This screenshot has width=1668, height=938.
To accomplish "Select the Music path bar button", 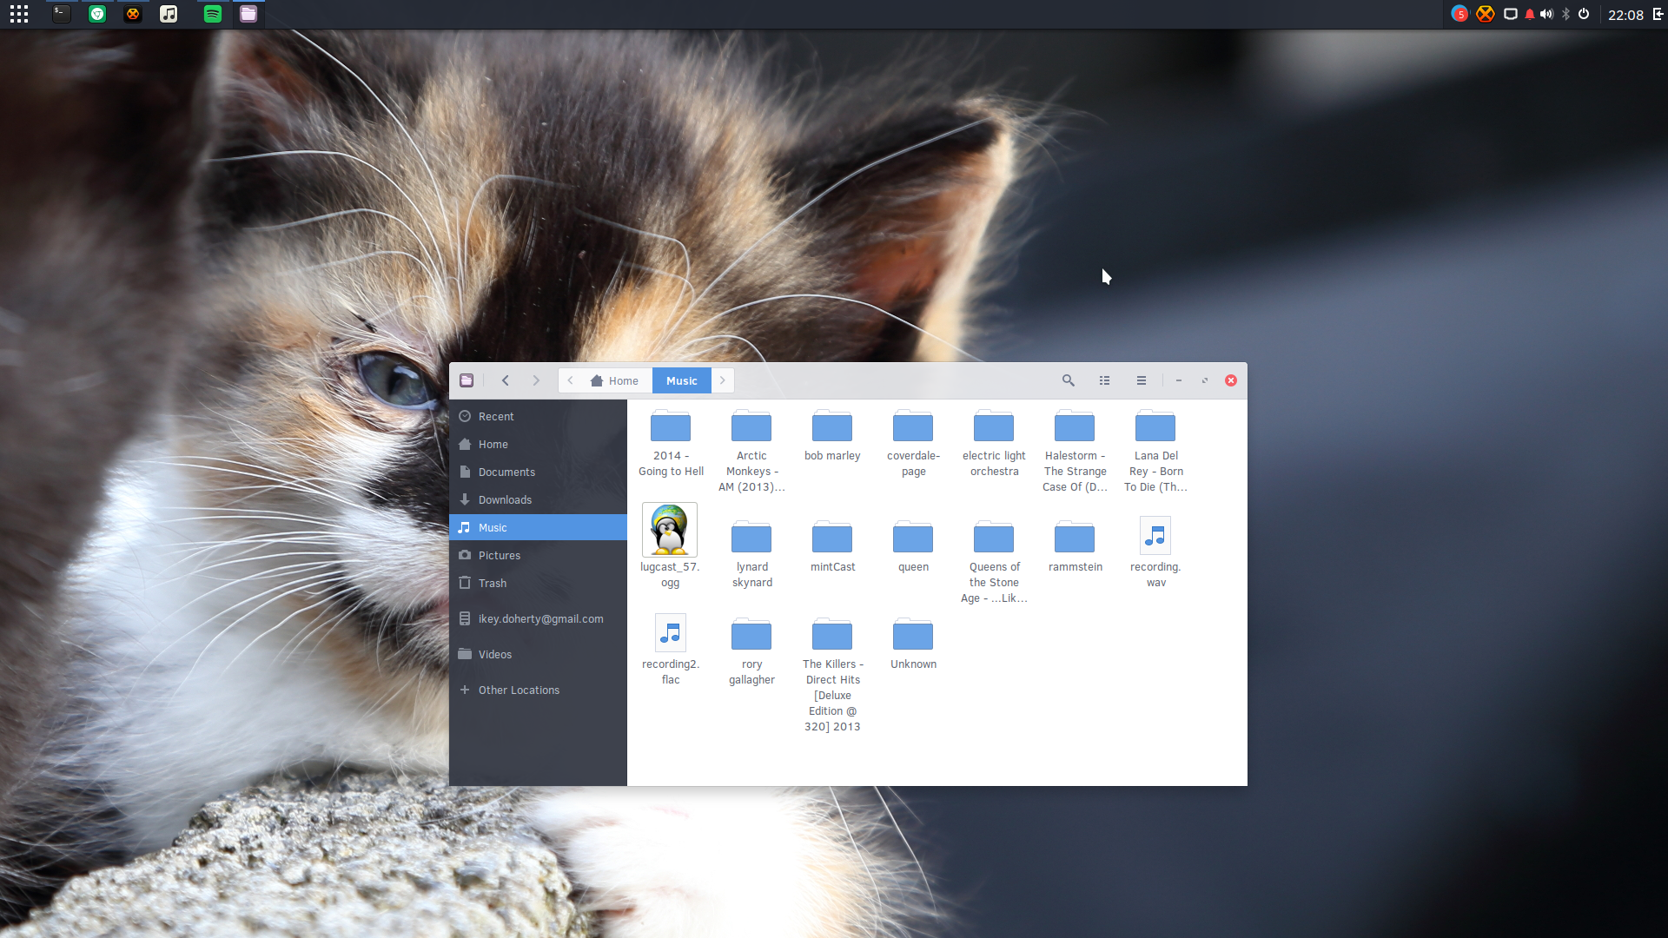I will click(x=682, y=380).
